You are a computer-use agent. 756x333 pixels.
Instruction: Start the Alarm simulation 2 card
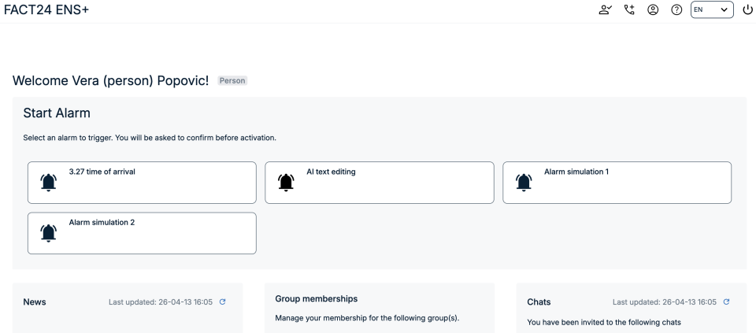coord(142,233)
